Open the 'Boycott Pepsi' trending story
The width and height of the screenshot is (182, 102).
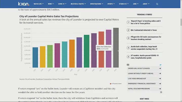pos(146,22)
